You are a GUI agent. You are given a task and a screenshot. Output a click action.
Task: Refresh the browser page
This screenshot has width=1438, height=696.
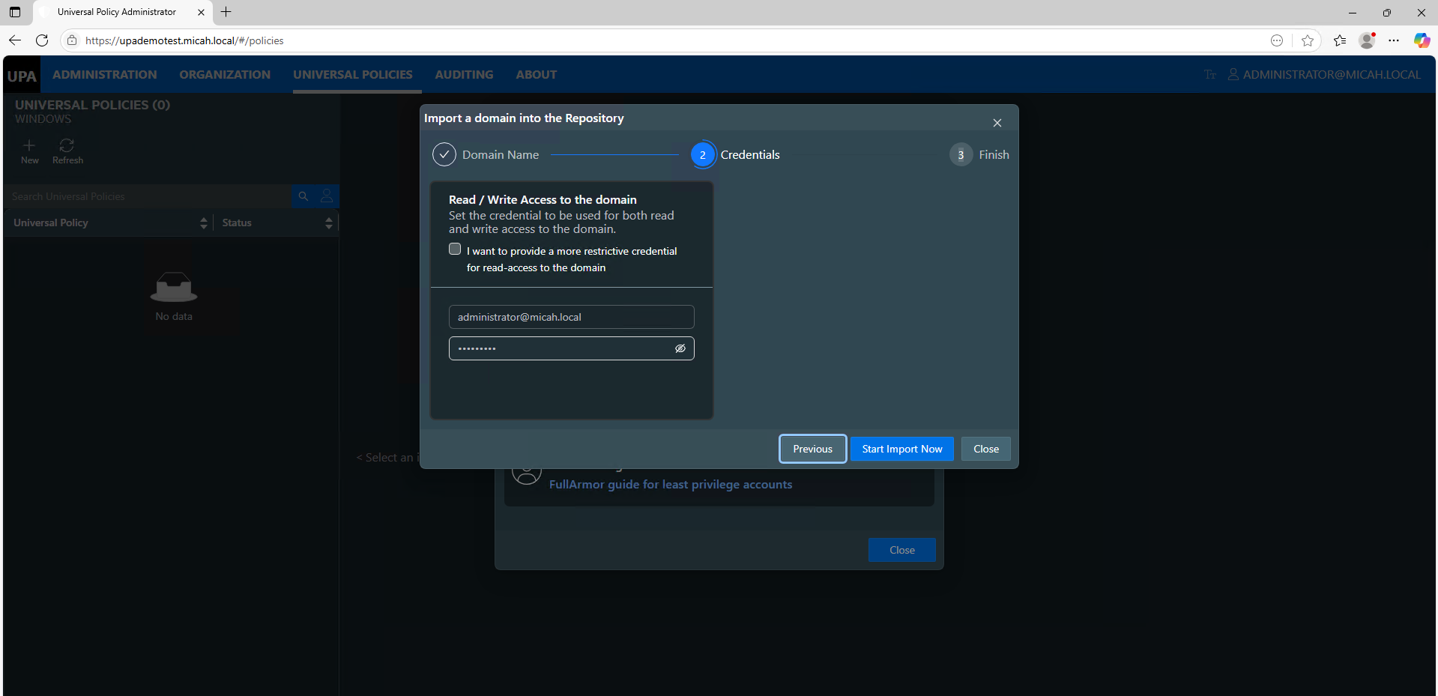pos(42,40)
